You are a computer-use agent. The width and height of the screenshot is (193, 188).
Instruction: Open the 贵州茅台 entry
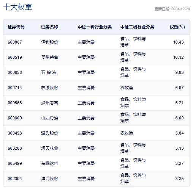(x=50, y=57)
